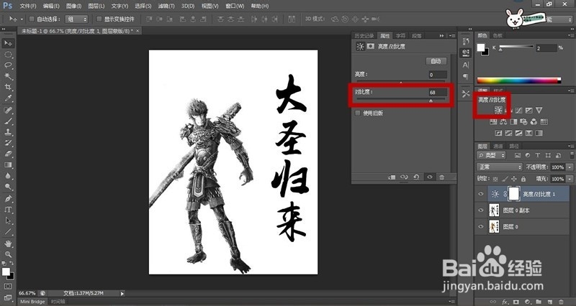
Task: Add a Curves adjustment layer
Action: pyautogui.click(x=518, y=110)
